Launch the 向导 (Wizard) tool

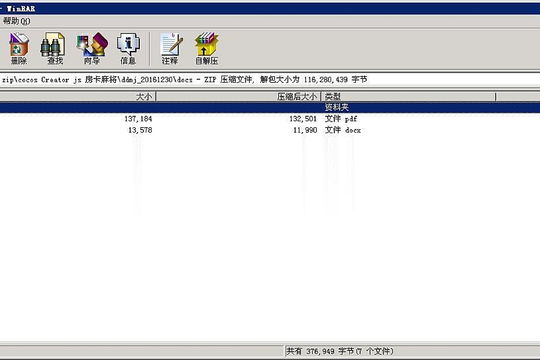point(92,49)
